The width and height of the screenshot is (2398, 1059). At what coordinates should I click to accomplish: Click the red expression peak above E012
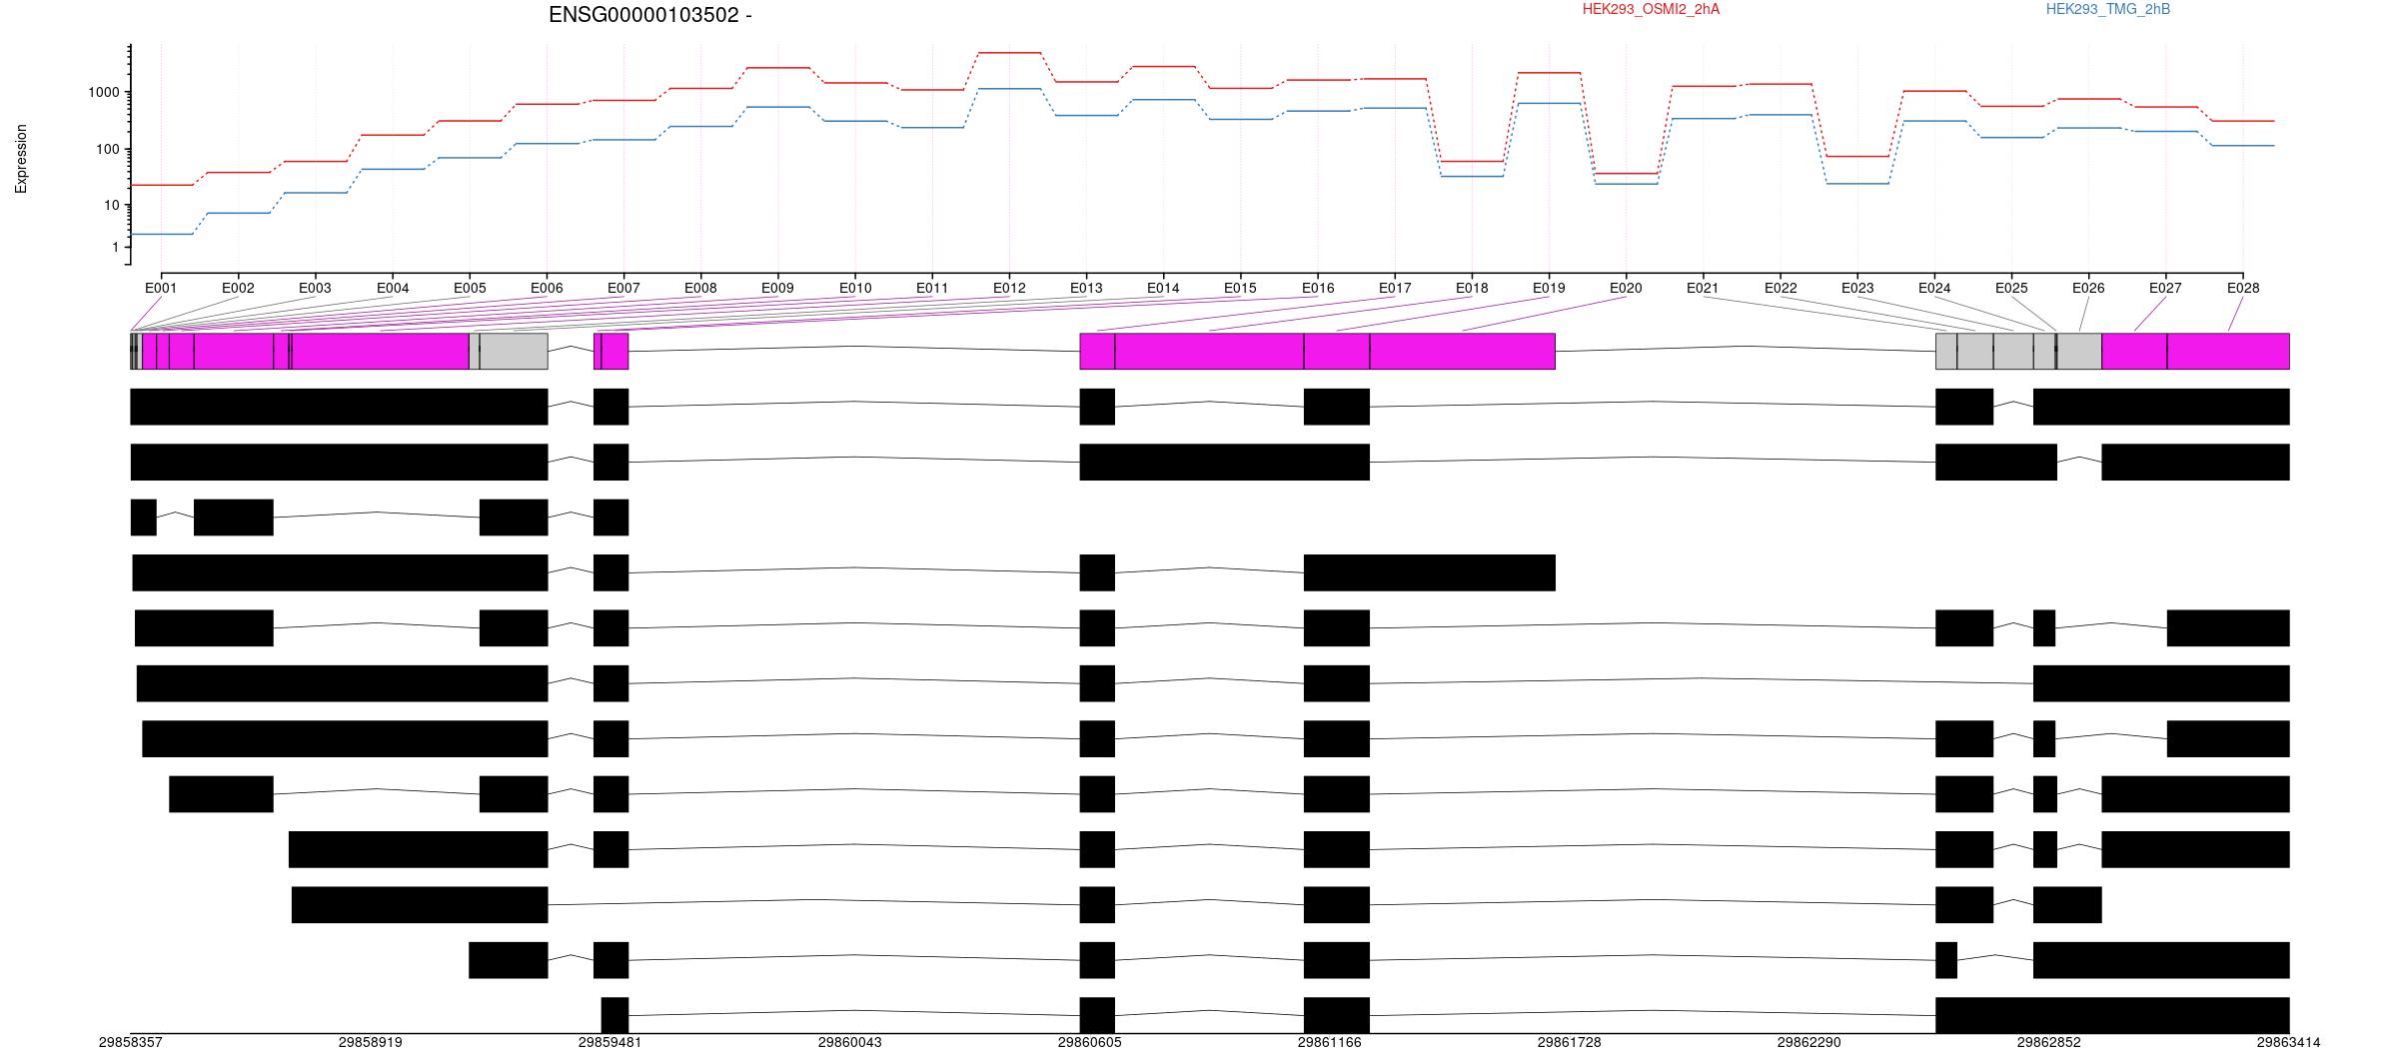point(1009,52)
